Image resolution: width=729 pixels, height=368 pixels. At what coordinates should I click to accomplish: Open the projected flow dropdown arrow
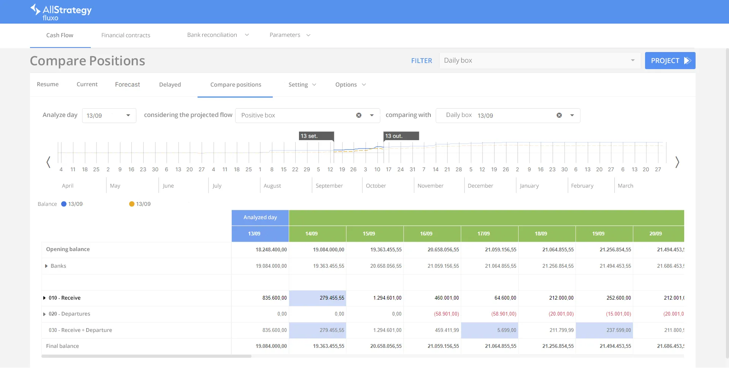372,115
